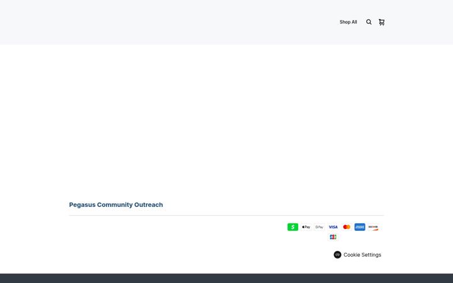
Task: Click the JCB payment icon
Action: pyautogui.click(x=333, y=237)
